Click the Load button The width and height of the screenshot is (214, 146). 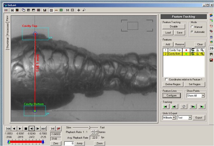(x=168, y=33)
